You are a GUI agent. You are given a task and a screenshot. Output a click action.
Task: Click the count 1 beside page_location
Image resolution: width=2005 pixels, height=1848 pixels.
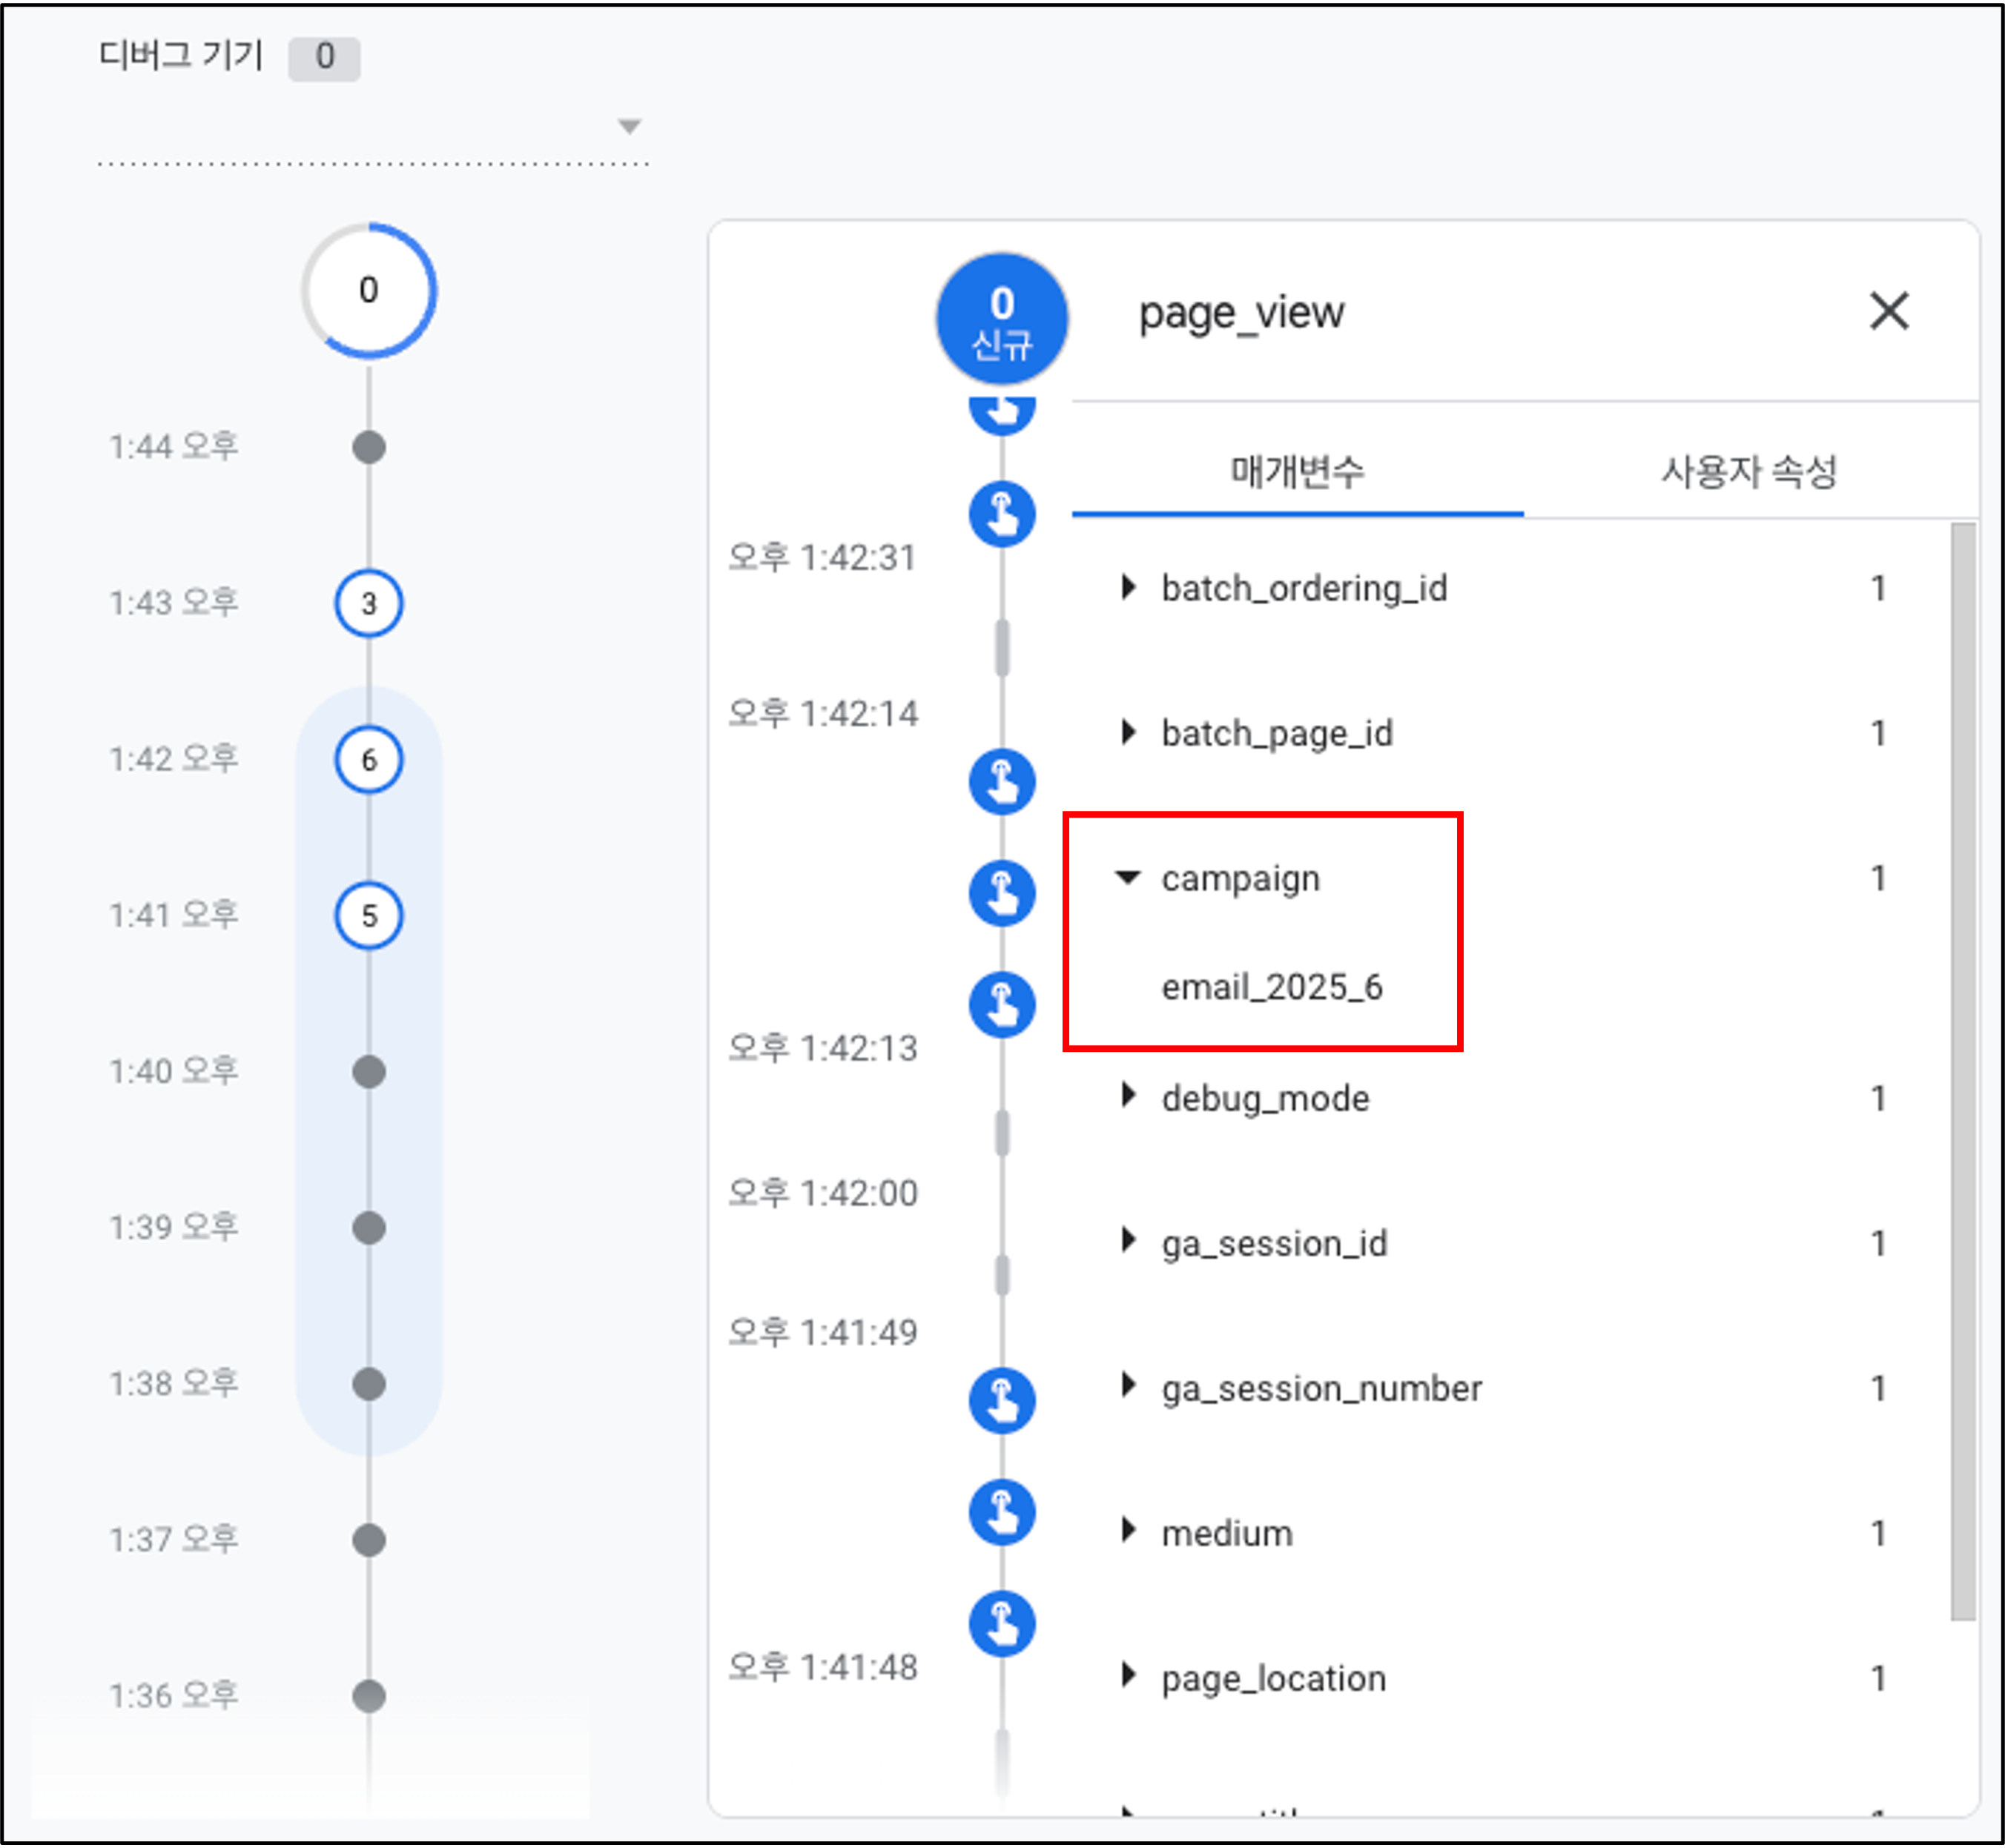click(x=1878, y=1677)
